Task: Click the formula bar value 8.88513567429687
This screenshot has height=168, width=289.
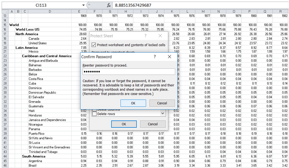Action: pyautogui.click(x=133, y=5)
